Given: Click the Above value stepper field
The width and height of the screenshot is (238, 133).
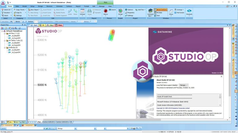Looking at the screenshot, I should tap(80, 22).
